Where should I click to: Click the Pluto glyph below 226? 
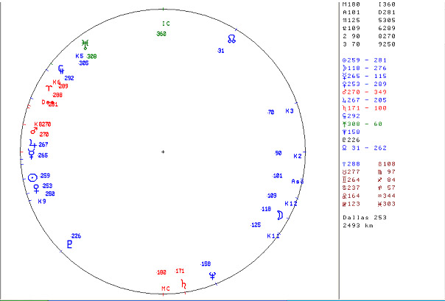70,244
